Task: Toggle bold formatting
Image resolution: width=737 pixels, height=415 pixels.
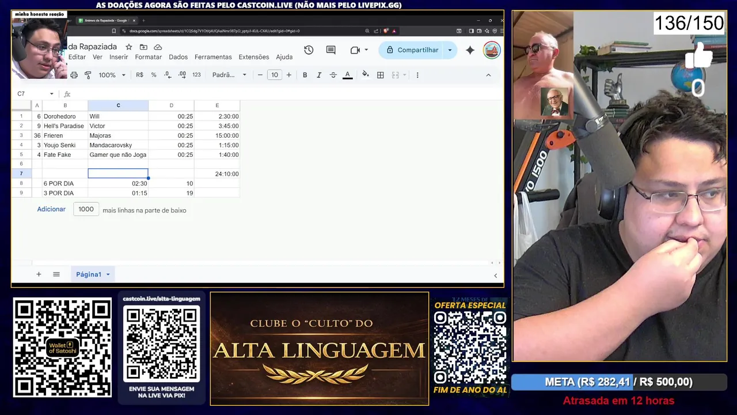Action: click(305, 75)
